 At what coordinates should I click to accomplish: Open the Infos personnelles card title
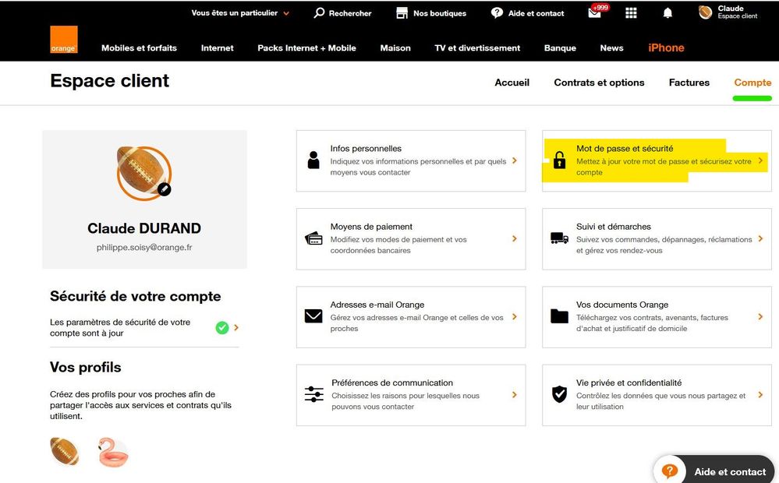pyautogui.click(x=366, y=149)
